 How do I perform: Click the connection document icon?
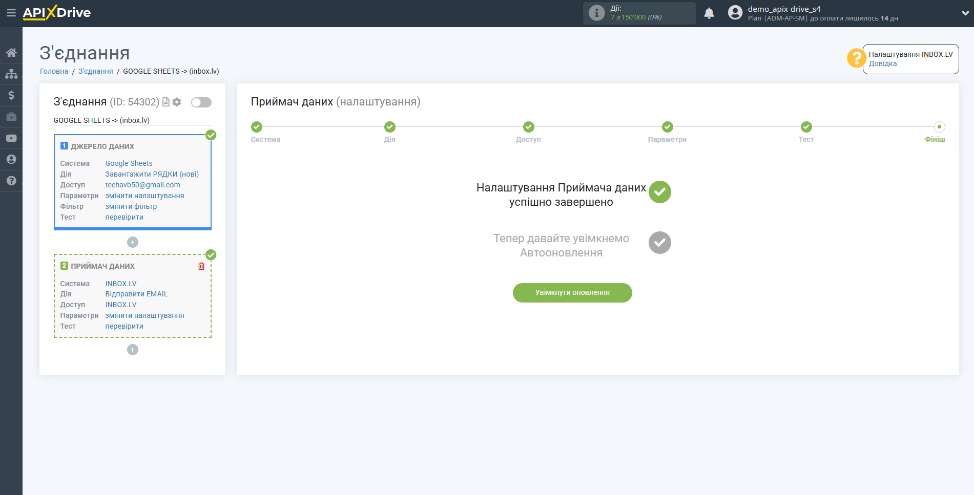tap(166, 102)
